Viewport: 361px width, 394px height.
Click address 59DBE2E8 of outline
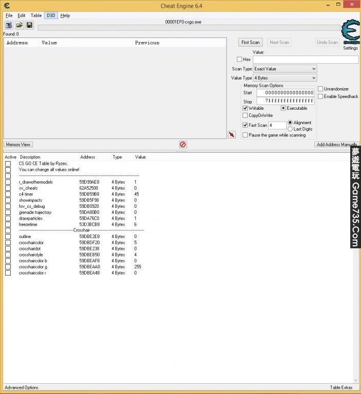89,237
